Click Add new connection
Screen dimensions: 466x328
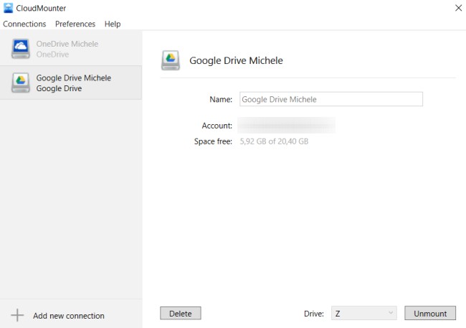[69, 316]
